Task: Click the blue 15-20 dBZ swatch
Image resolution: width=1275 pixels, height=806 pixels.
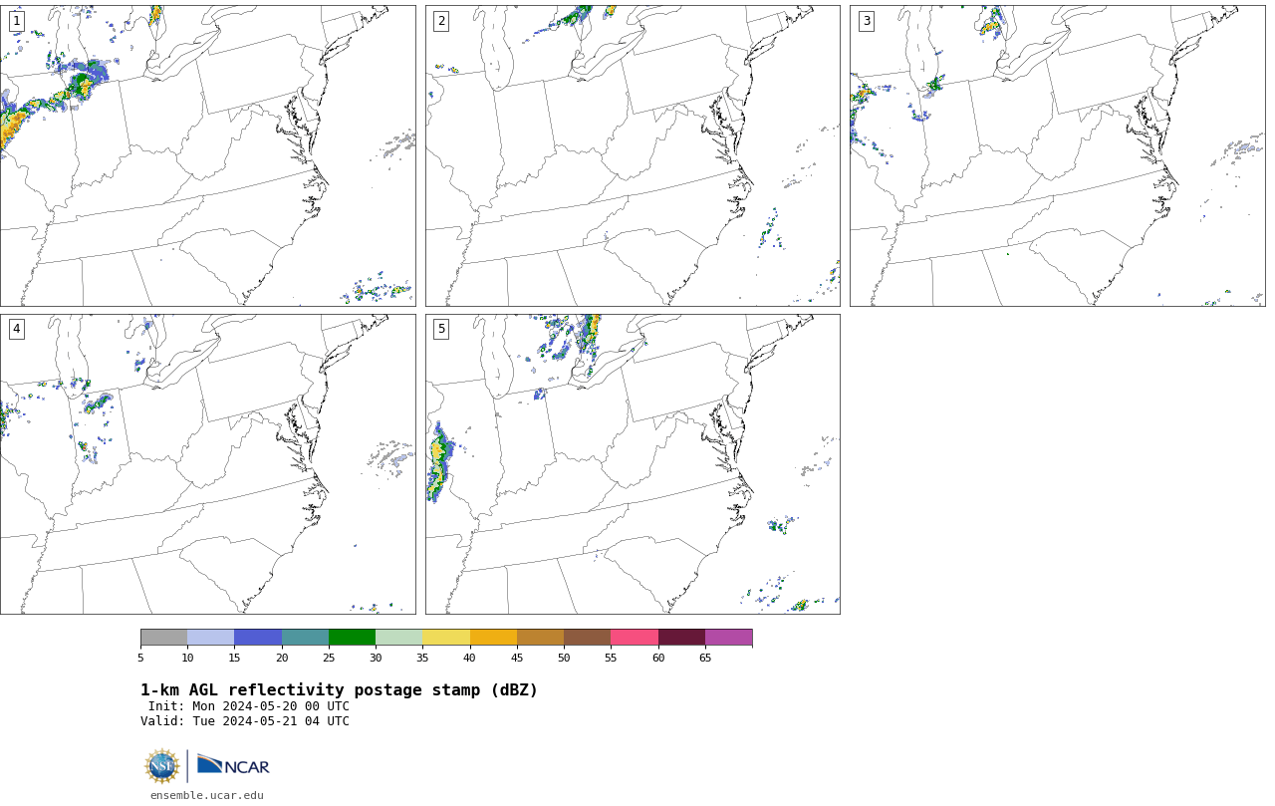Action: (258, 638)
